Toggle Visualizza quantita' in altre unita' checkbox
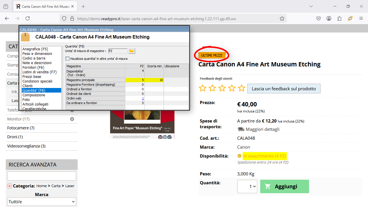This screenshot has height=207, width=368. pyautogui.click(x=68, y=59)
